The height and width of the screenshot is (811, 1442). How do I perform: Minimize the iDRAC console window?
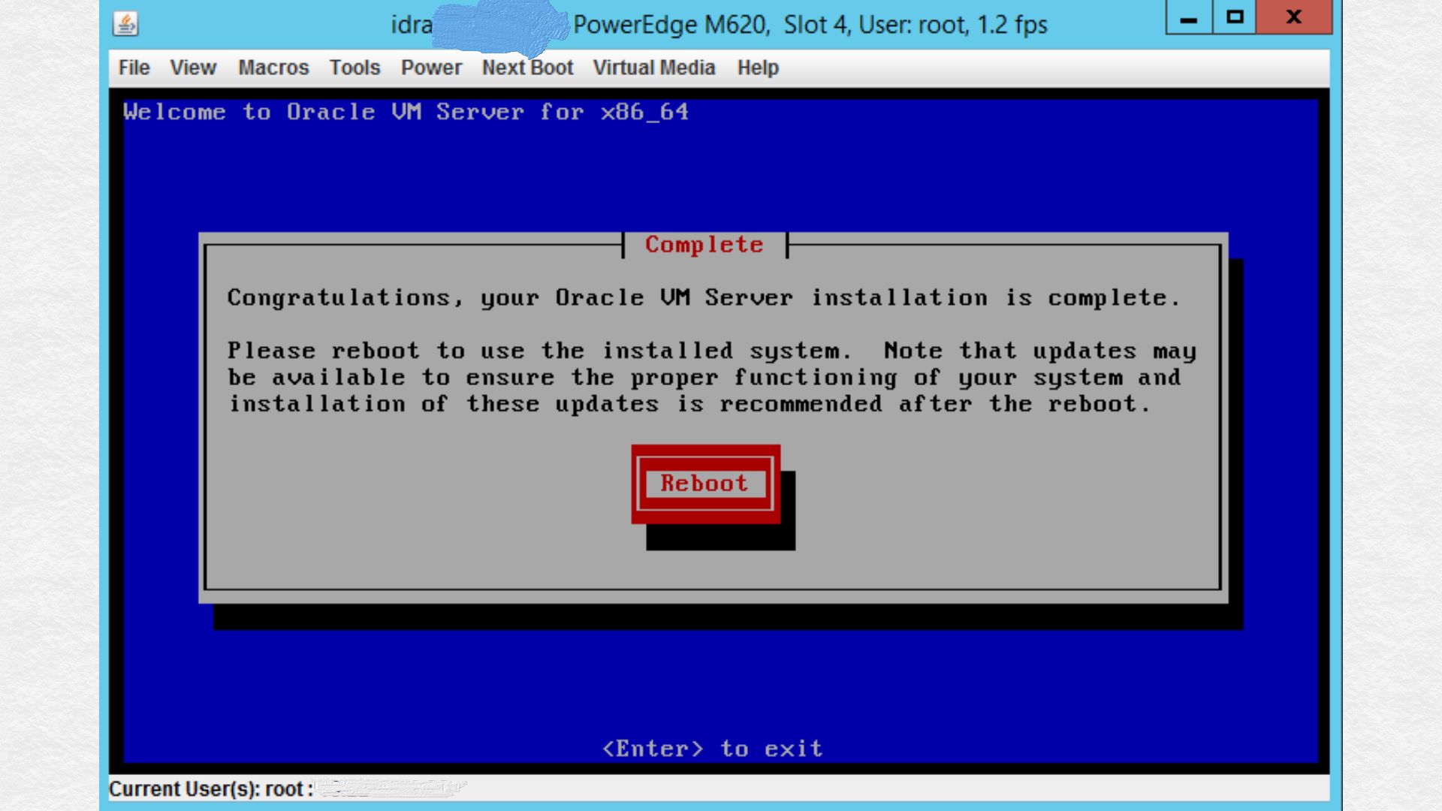coord(1189,17)
